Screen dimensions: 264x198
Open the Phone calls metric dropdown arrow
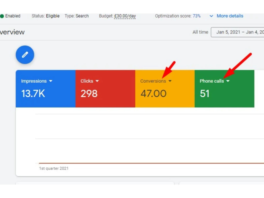tap(228, 81)
